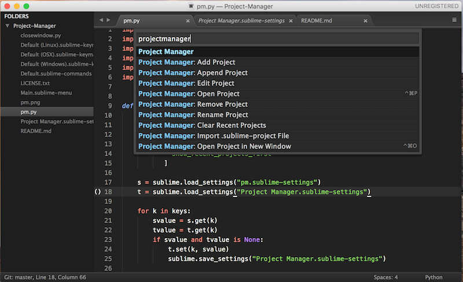
Task: Change the Python syntax selector
Action: pyautogui.click(x=433, y=277)
